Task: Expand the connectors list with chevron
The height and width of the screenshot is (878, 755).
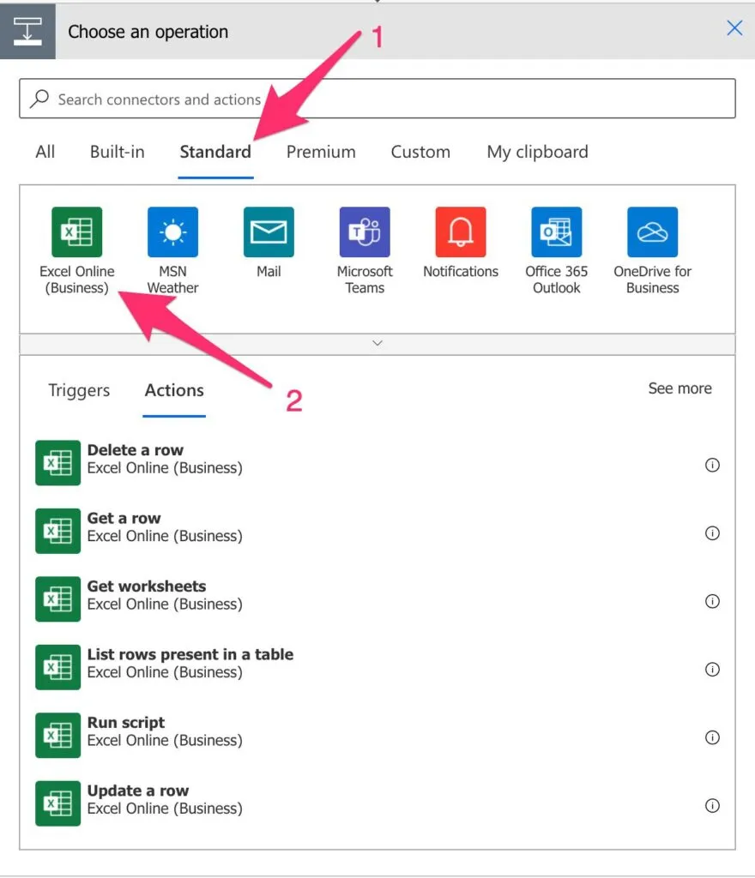Action: point(377,343)
